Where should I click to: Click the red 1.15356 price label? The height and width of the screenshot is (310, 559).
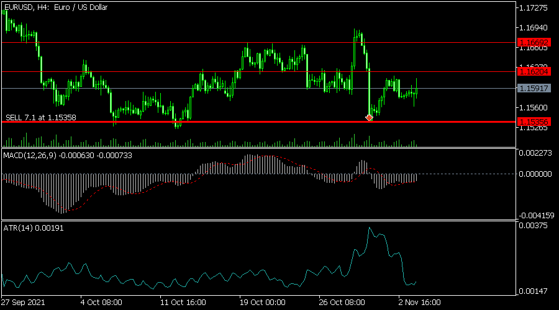coord(534,122)
